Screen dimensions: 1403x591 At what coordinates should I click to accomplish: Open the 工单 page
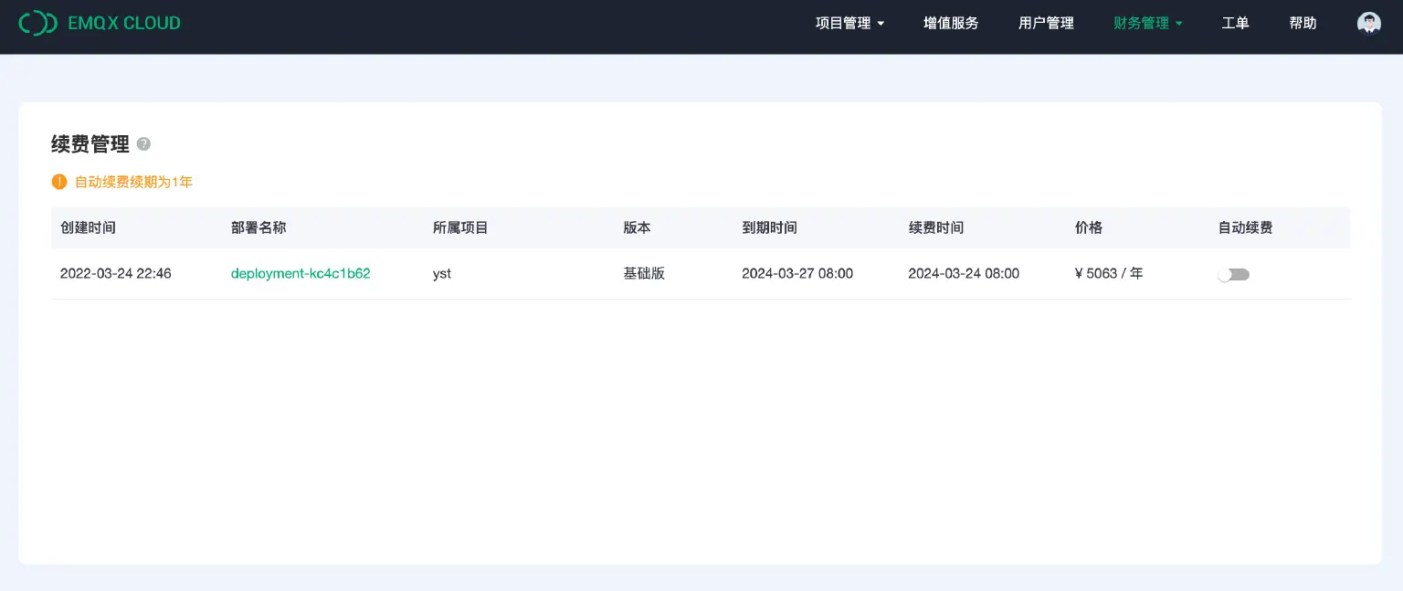[1235, 22]
